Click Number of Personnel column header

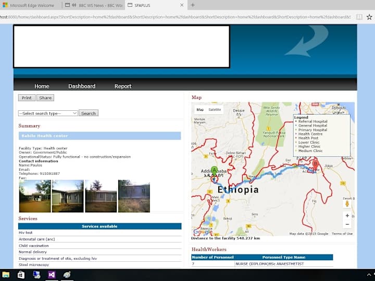(213, 258)
